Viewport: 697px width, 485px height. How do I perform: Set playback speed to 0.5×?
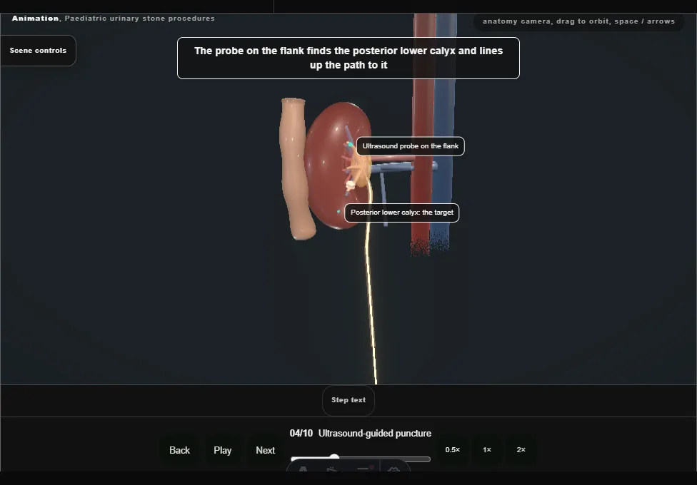pyautogui.click(x=453, y=450)
